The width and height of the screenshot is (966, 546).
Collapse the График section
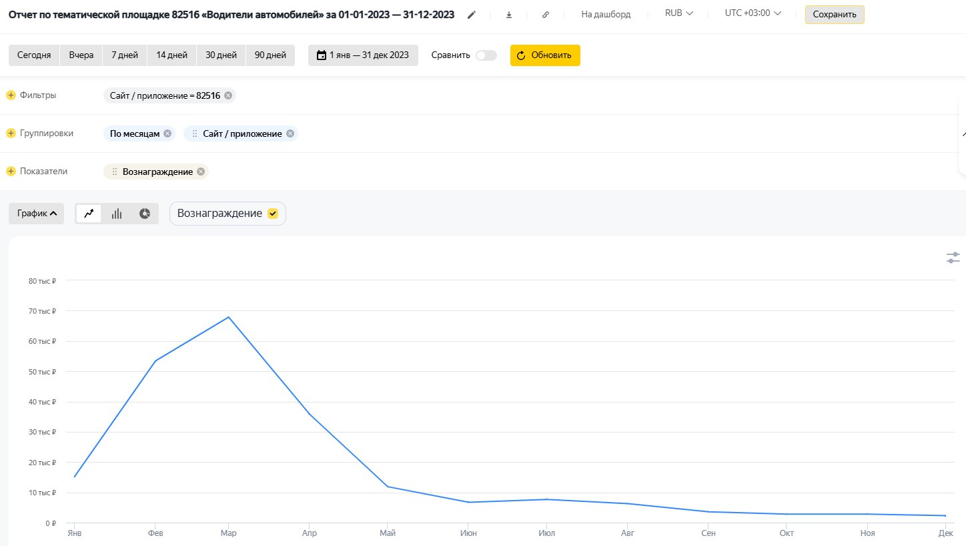coord(37,214)
